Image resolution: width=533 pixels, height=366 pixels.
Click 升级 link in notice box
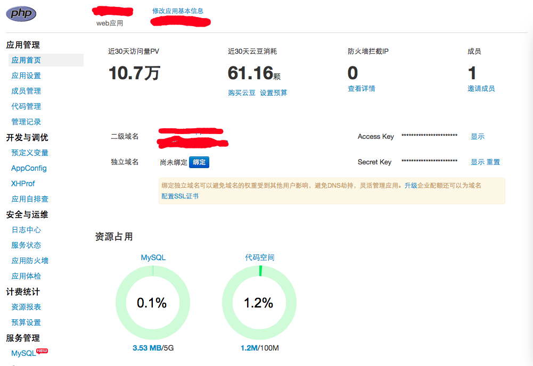(411, 185)
